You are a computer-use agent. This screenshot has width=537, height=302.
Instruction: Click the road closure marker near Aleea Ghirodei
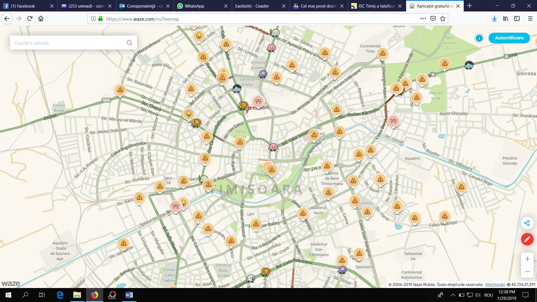click(393, 121)
